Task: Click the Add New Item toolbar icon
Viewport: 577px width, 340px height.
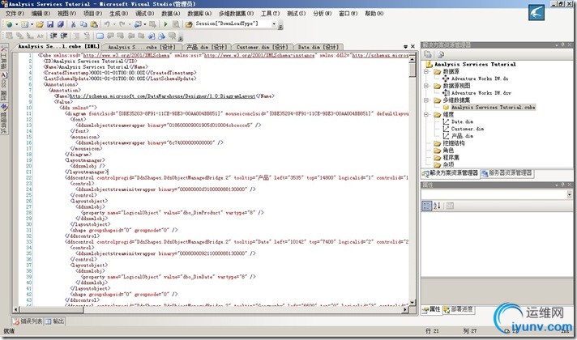Action: point(24,24)
